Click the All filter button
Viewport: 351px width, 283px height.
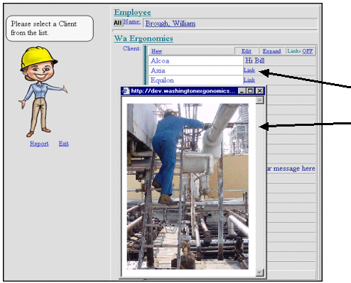(117, 23)
